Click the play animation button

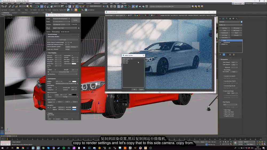(x=226, y=142)
